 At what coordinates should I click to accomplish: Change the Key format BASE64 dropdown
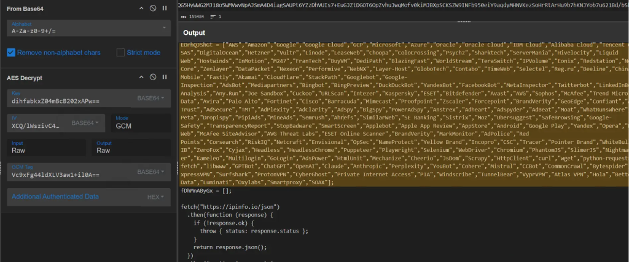tap(152, 99)
